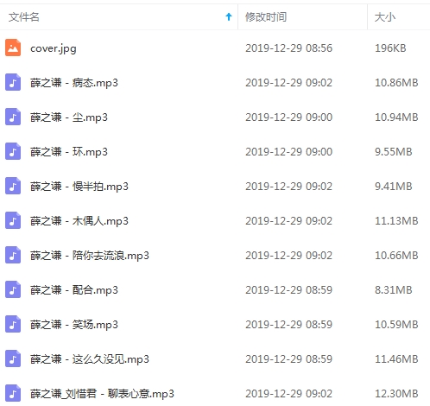Sort by the 大小 column header
This screenshot has height=406, width=430.
pos(385,17)
